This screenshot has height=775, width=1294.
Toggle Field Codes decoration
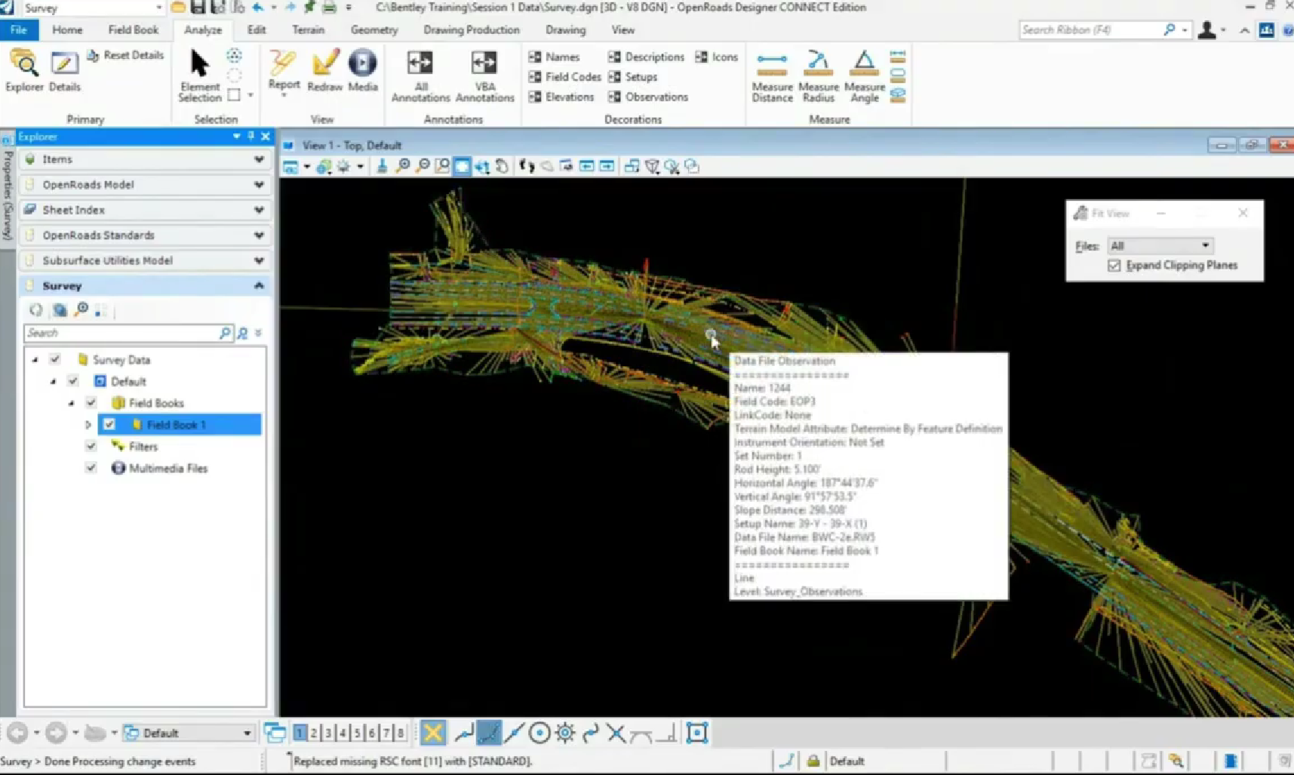pos(564,77)
